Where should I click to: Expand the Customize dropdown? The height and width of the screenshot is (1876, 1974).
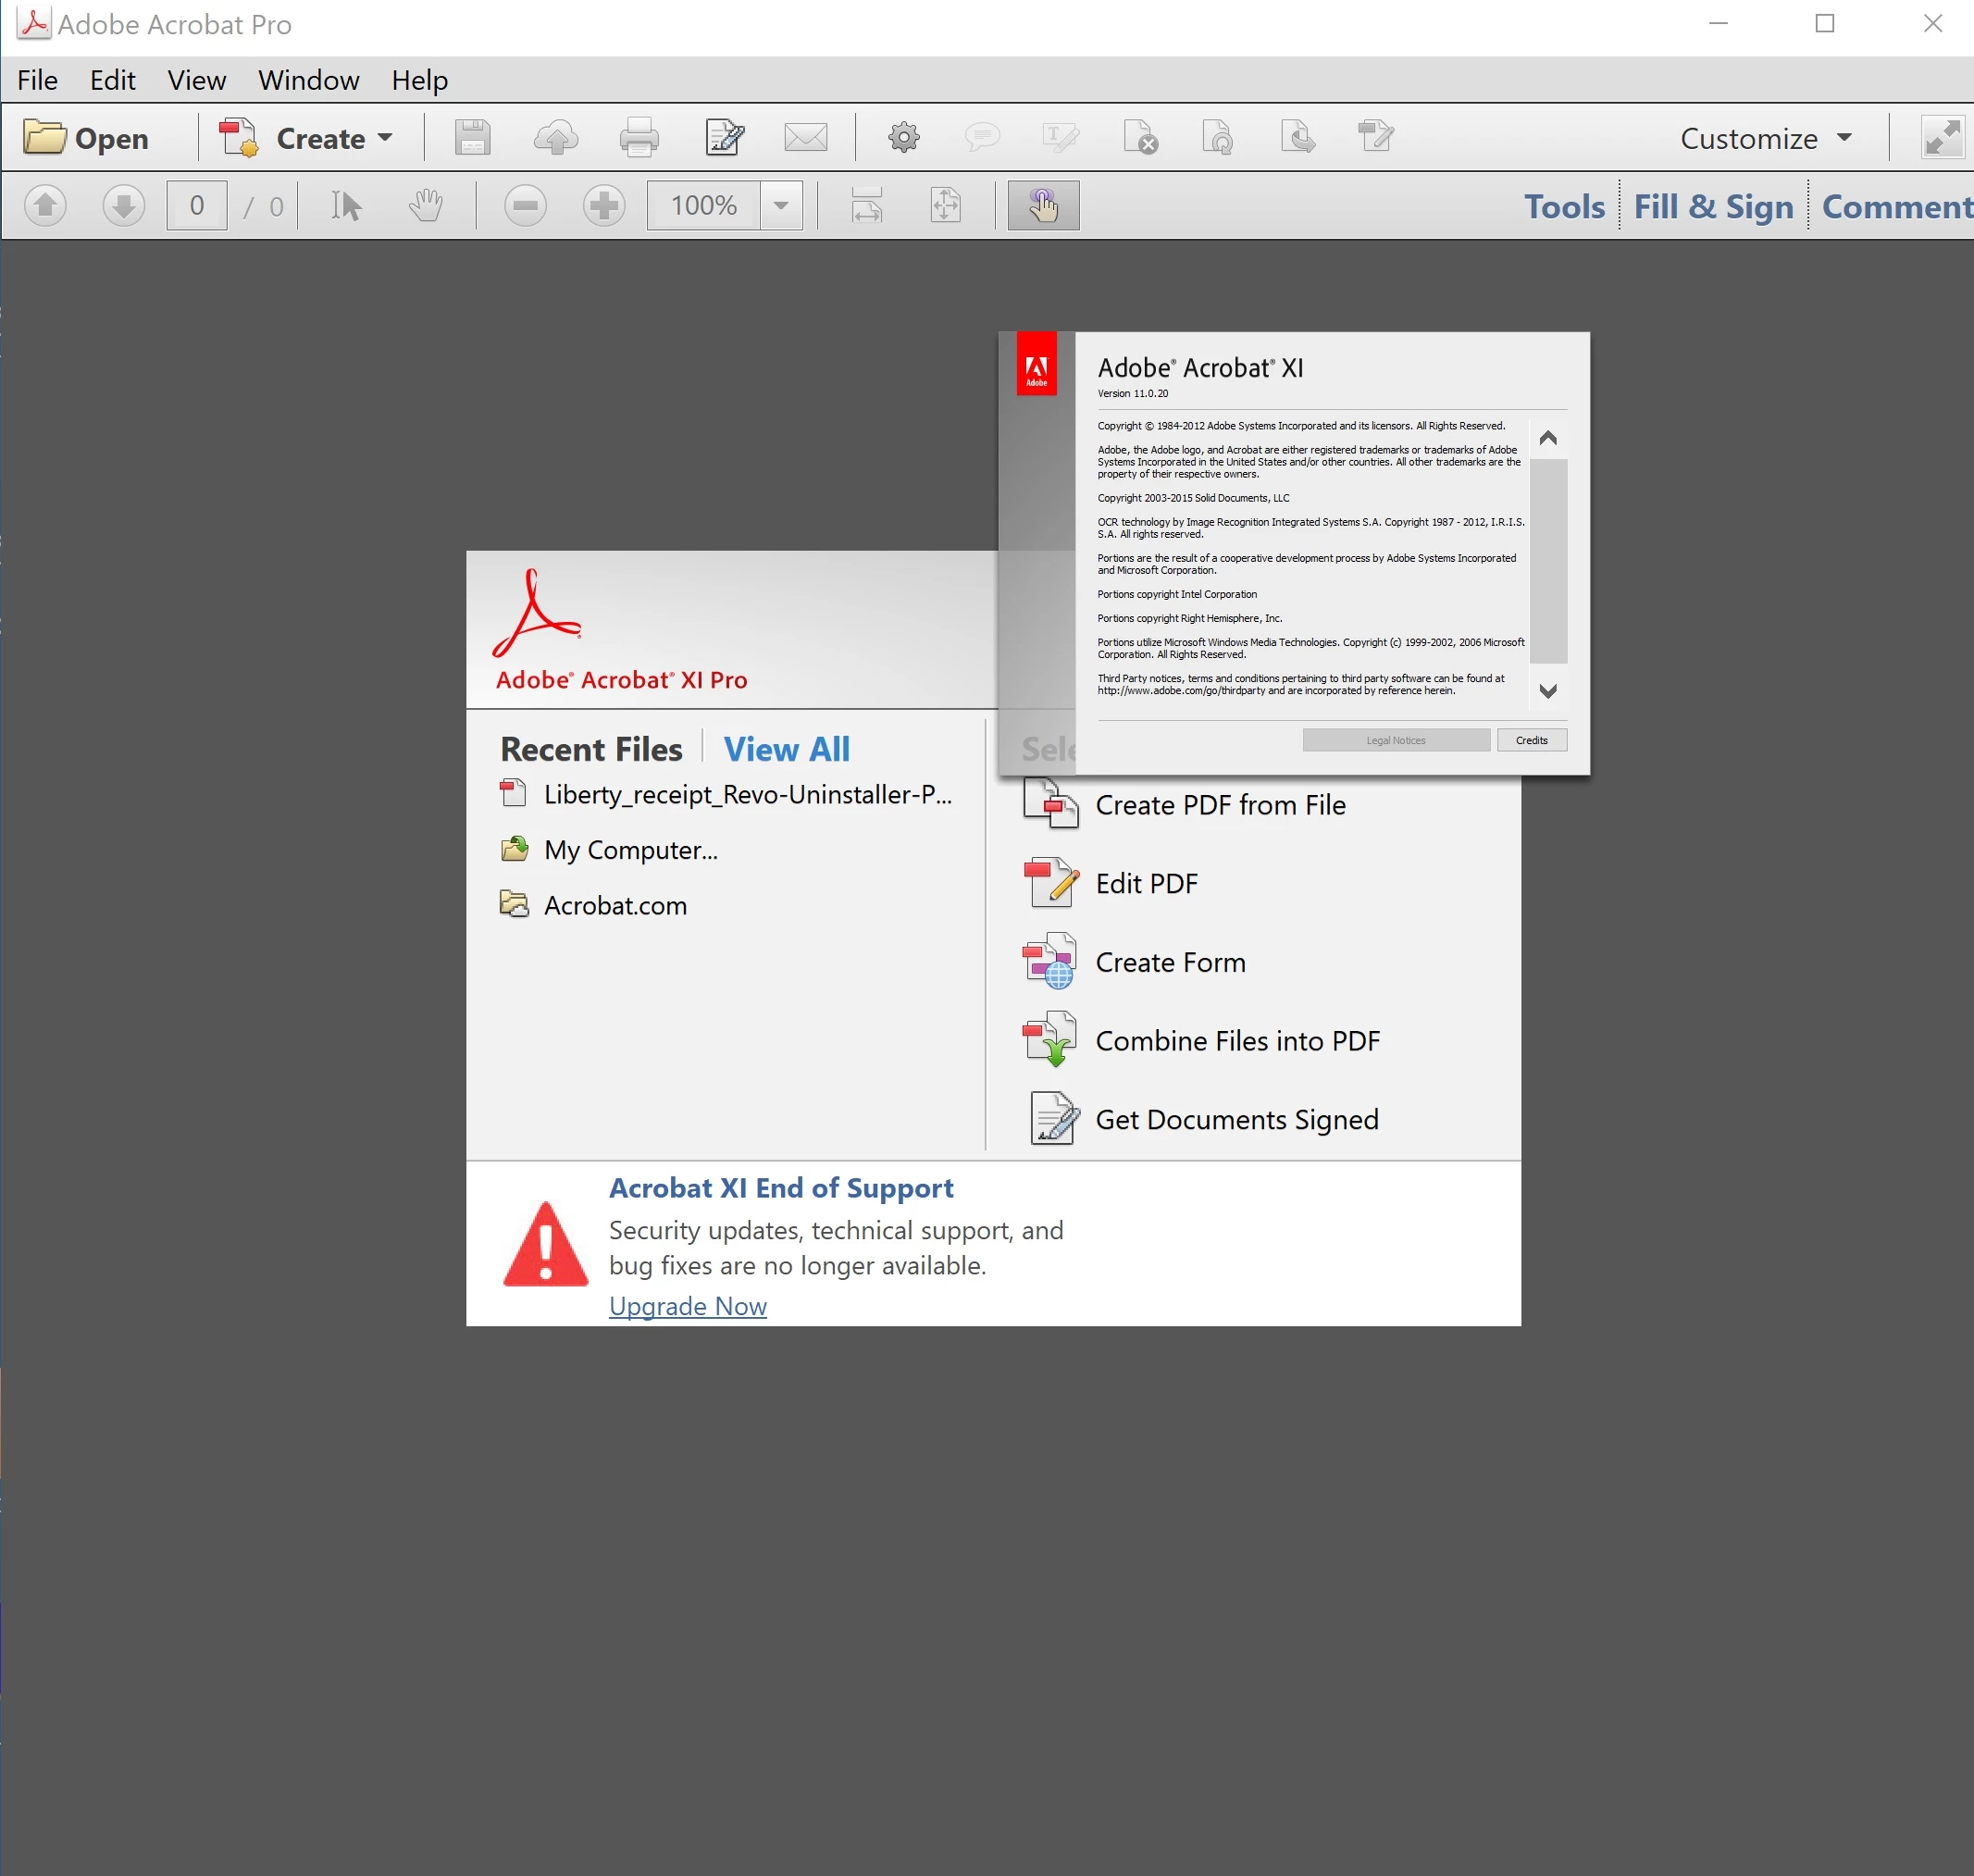[1844, 138]
